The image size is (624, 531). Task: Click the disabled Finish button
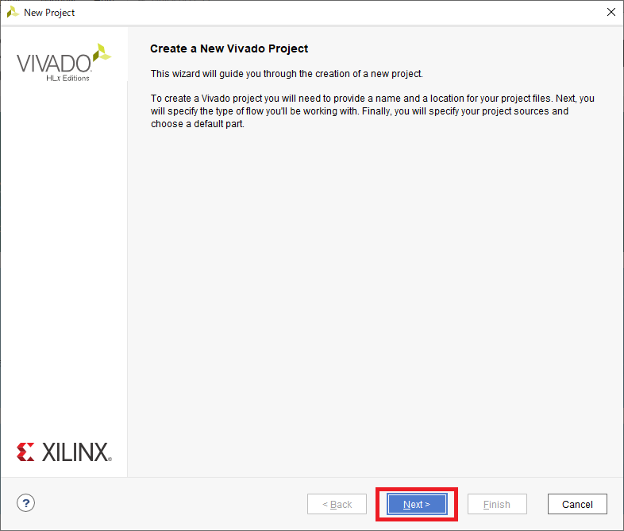[497, 504]
